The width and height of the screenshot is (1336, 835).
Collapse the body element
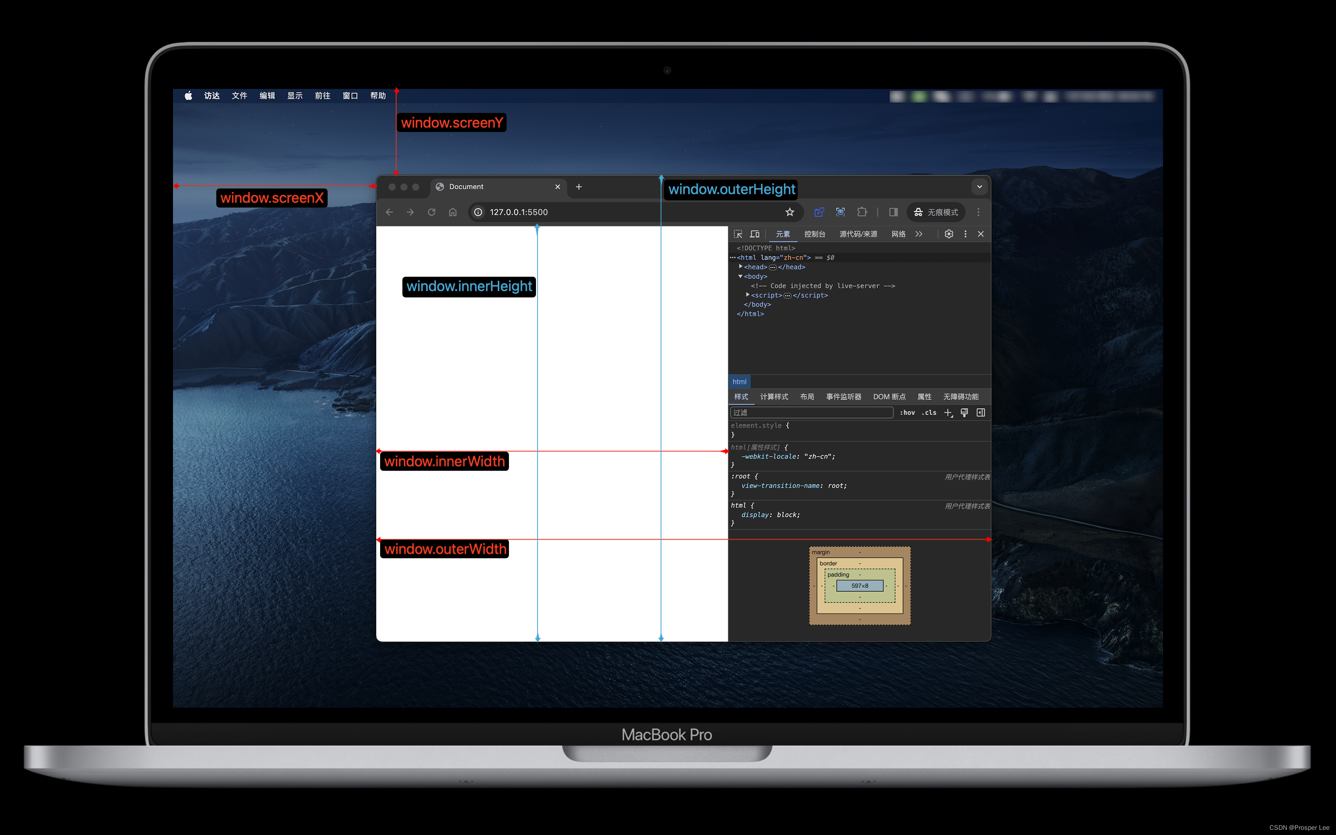pyautogui.click(x=740, y=276)
